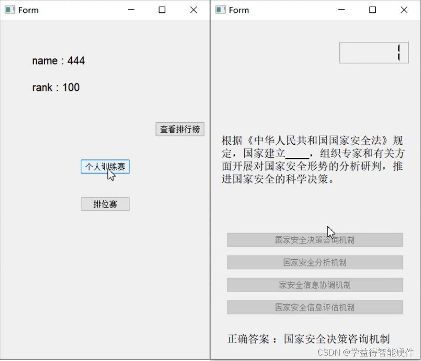Viewport: 421px width, 361px height.
Task: Close the right quiz Form window
Action: [404, 10]
